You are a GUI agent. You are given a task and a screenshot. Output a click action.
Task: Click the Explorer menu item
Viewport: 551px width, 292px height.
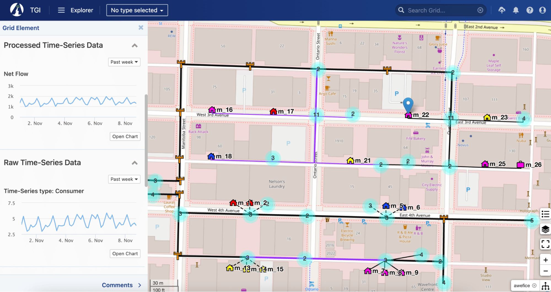pos(82,10)
